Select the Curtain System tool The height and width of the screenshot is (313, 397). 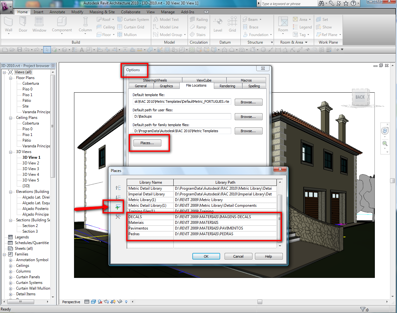[133, 19]
